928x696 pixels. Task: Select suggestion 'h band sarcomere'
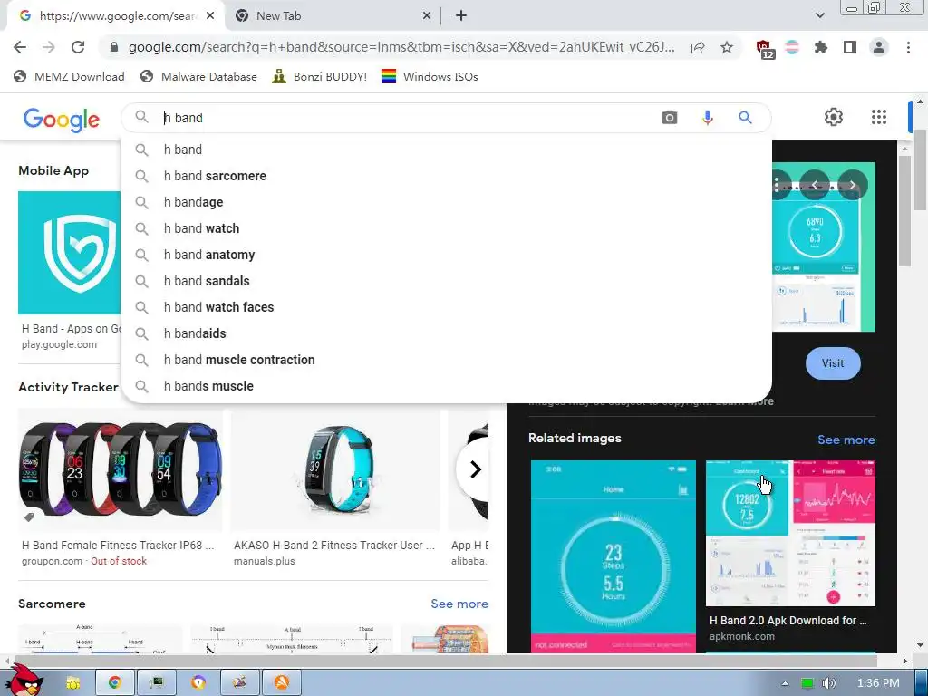tap(446, 176)
